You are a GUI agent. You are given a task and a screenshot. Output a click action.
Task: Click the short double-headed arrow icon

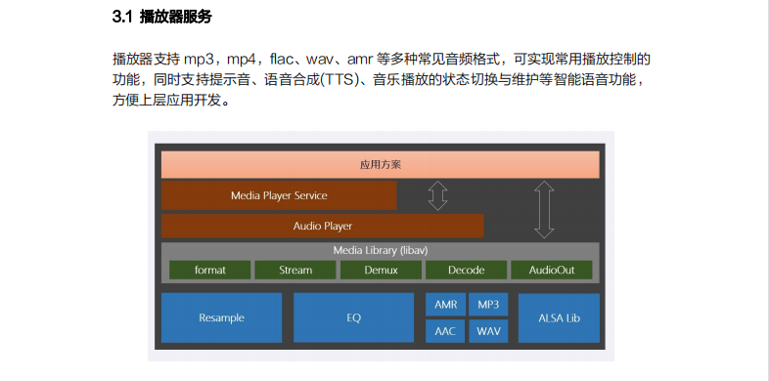click(437, 195)
